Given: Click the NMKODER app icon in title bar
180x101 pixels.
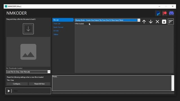Looking at the screenshot, I should click(6, 6).
